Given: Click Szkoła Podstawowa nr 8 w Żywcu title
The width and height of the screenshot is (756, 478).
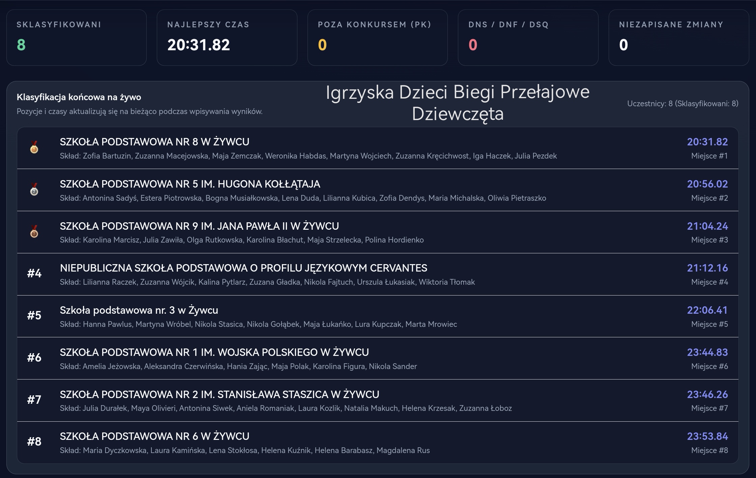Looking at the screenshot, I should 154,142.
